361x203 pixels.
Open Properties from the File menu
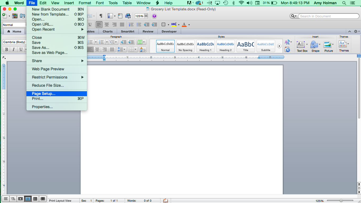click(57, 107)
